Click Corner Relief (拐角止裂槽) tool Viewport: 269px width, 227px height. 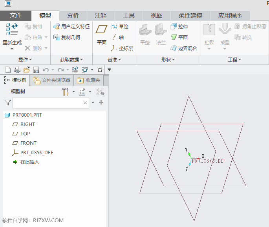(250, 26)
